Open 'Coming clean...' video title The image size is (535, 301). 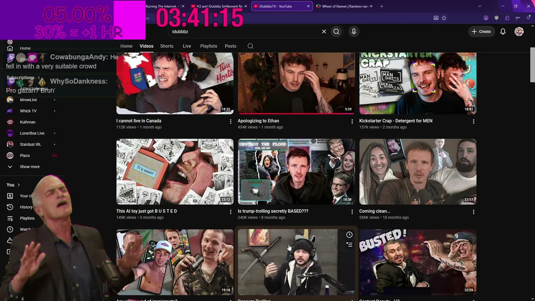374,211
